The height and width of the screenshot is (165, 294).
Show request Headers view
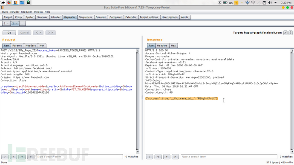pos(31,46)
